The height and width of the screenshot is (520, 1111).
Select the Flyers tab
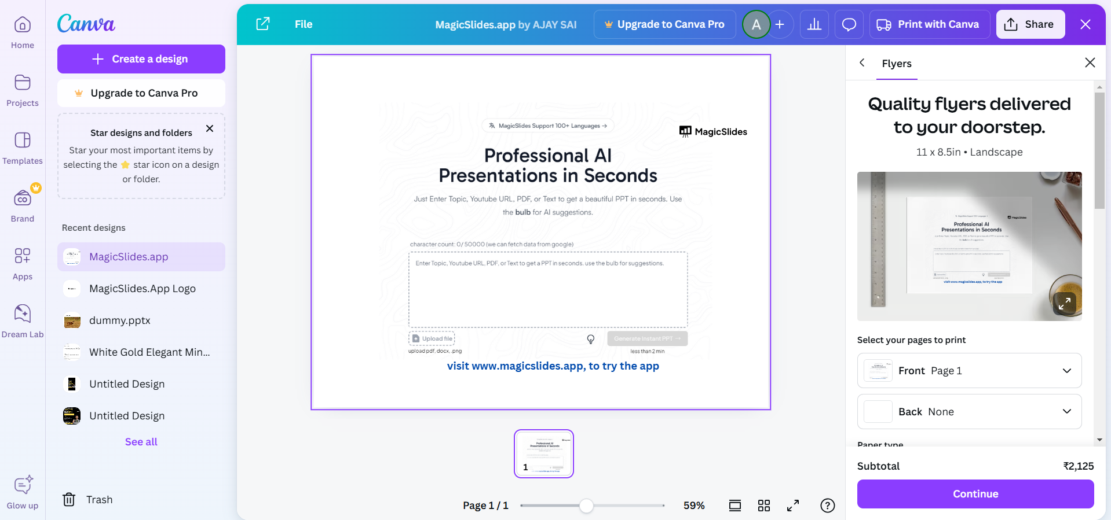[x=897, y=64]
